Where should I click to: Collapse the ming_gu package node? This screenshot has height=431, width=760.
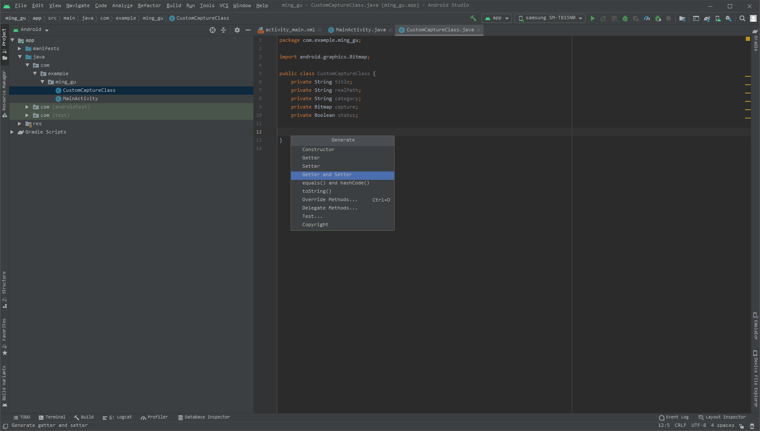click(x=42, y=82)
